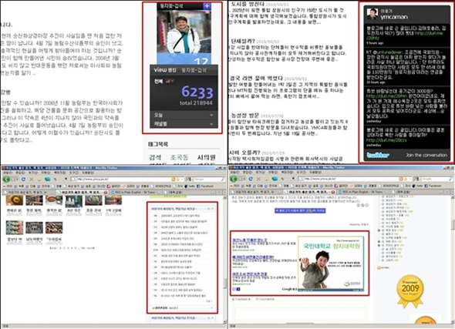455x329 pixels.
Task: Click the Trackback link below the ad box
Action: pyautogui.click(x=241, y=299)
